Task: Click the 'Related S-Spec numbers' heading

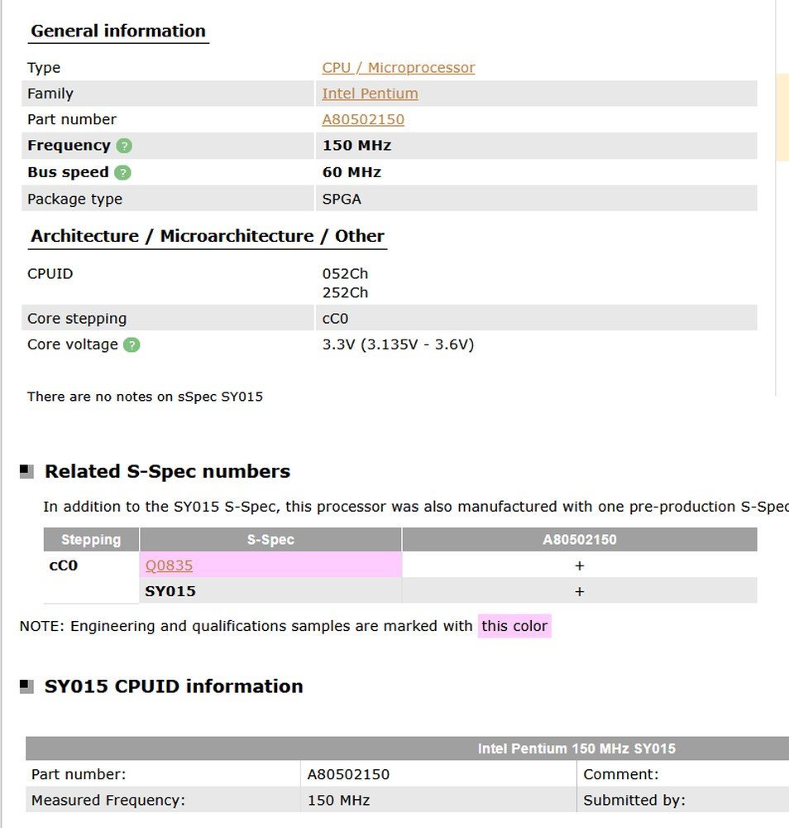Action: [x=167, y=471]
